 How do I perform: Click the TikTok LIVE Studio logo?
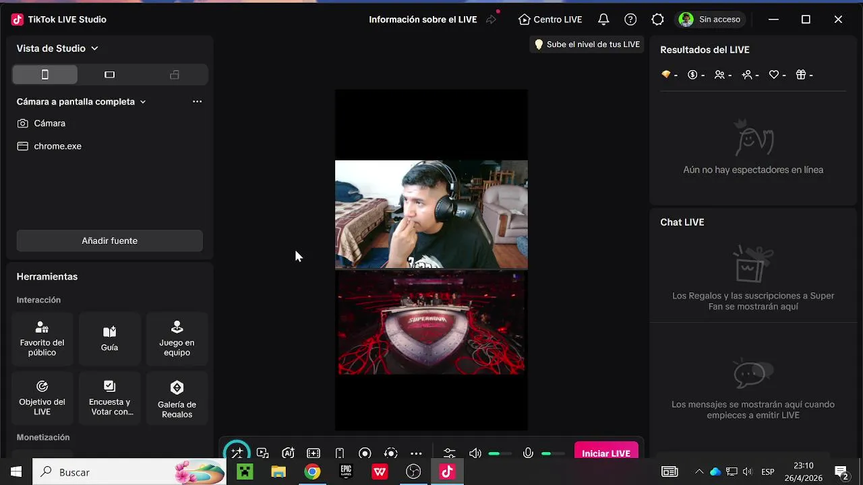[18, 20]
